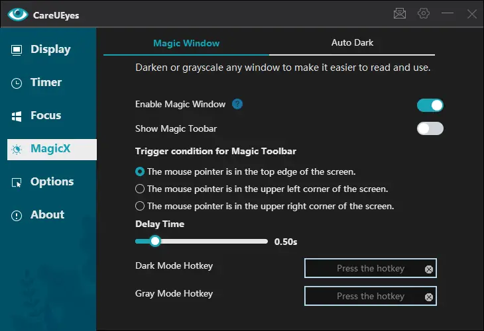
Task: Minimize the CareUEyes window
Action: 448,13
